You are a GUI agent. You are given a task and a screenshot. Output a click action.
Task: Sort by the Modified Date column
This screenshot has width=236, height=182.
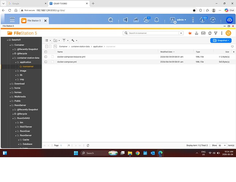click(166, 52)
